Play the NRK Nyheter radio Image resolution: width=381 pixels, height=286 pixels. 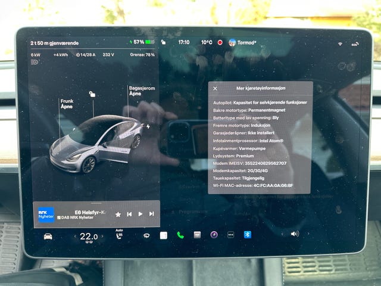click(140, 214)
